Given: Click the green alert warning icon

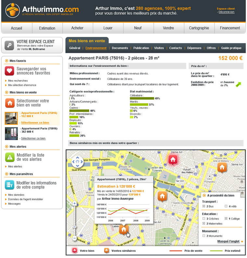Looking at the screenshot, I should (x=10, y=157).
